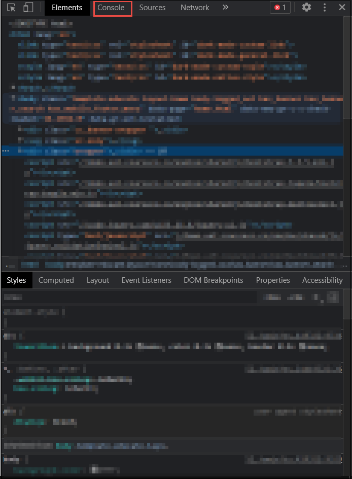352x479 pixels.
Task: Open the Sources tab
Action: [152, 8]
